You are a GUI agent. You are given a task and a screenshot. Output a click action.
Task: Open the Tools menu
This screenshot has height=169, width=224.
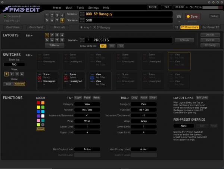click(80, 7)
